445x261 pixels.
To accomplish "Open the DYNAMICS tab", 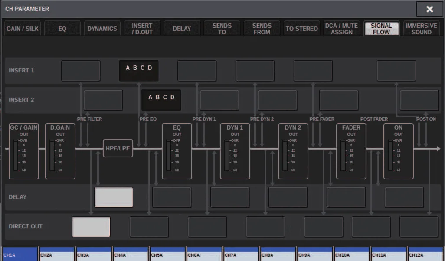I will coord(102,29).
